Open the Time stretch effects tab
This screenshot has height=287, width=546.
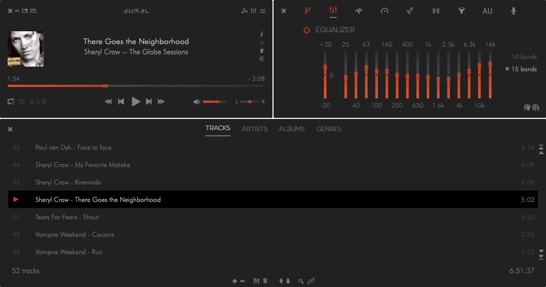click(385, 11)
